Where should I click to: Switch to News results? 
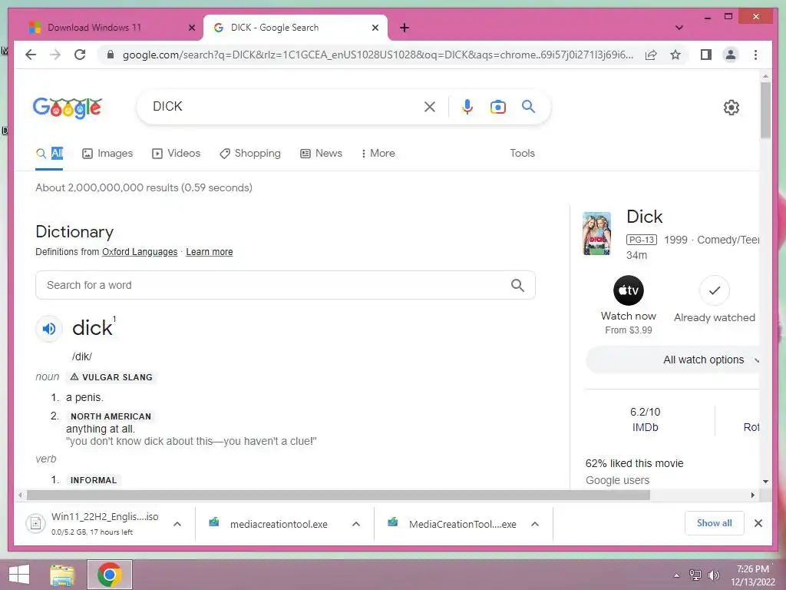tap(322, 154)
